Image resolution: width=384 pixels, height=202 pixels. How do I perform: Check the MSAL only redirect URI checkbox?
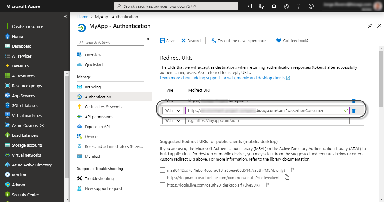pos(162,170)
